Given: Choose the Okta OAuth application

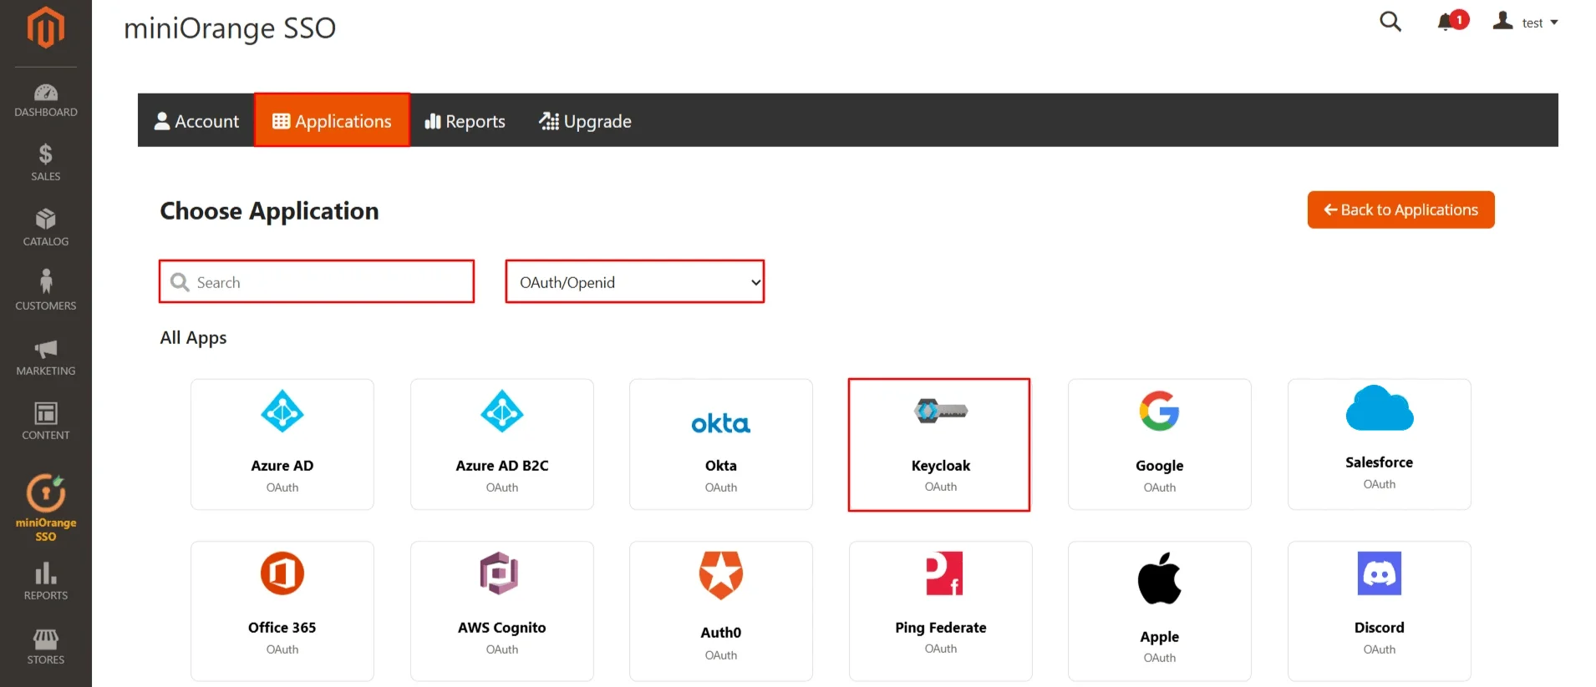Looking at the screenshot, I should point(721,444).
